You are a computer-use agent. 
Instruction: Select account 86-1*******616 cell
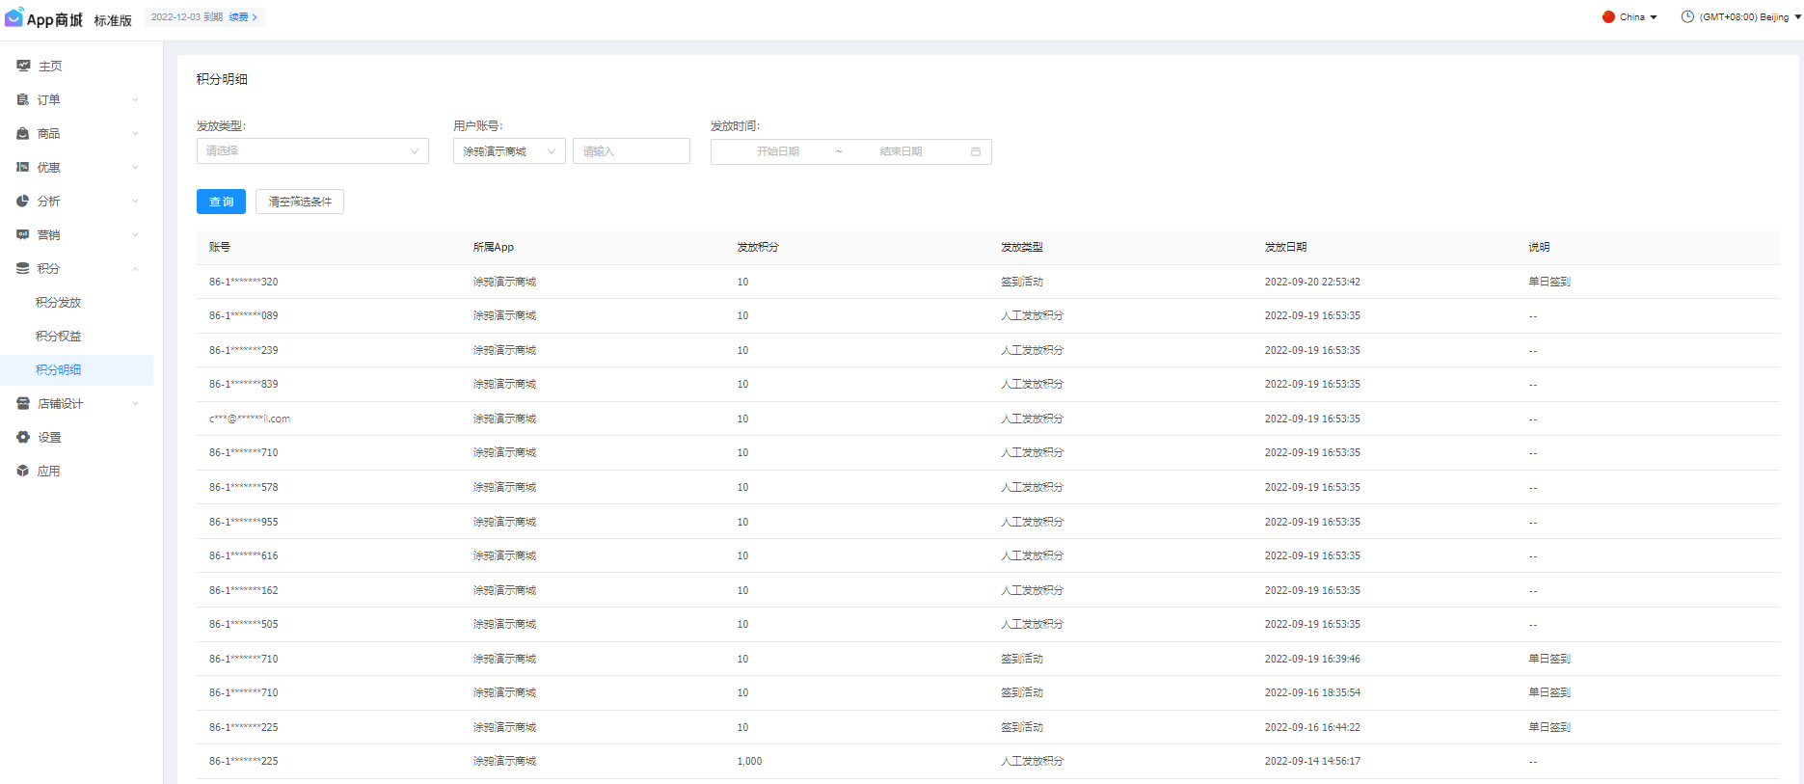point(244,555)
